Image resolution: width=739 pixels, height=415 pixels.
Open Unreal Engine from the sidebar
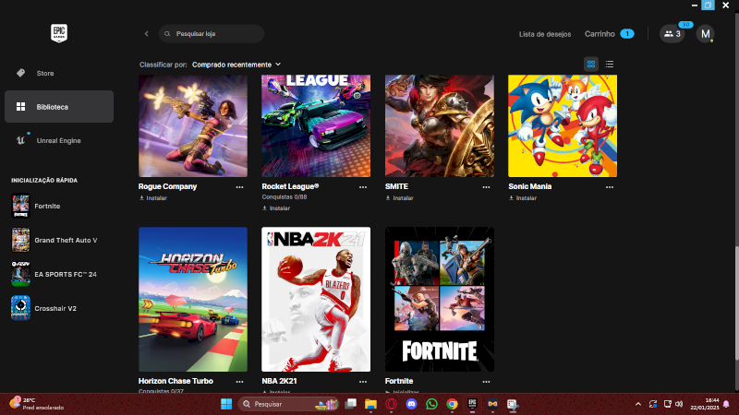click(58, 140)
